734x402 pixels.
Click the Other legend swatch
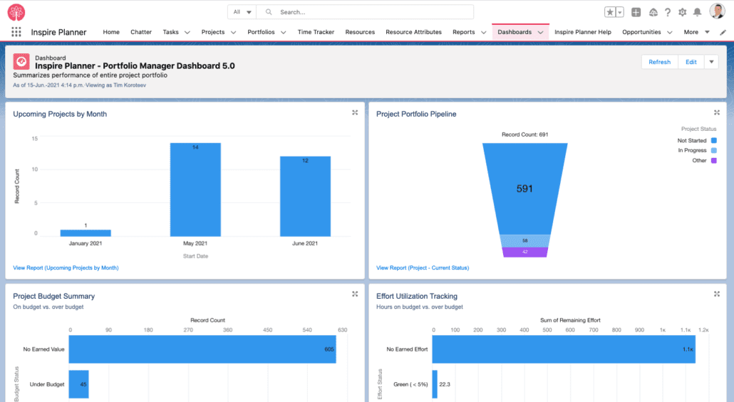point(714,160)
